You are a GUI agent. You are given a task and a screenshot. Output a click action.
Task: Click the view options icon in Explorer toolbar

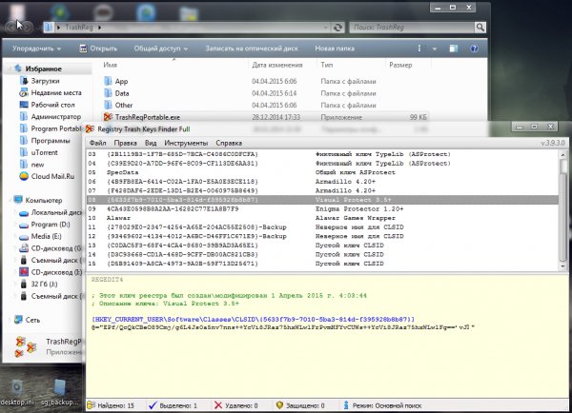coord(419,49)
